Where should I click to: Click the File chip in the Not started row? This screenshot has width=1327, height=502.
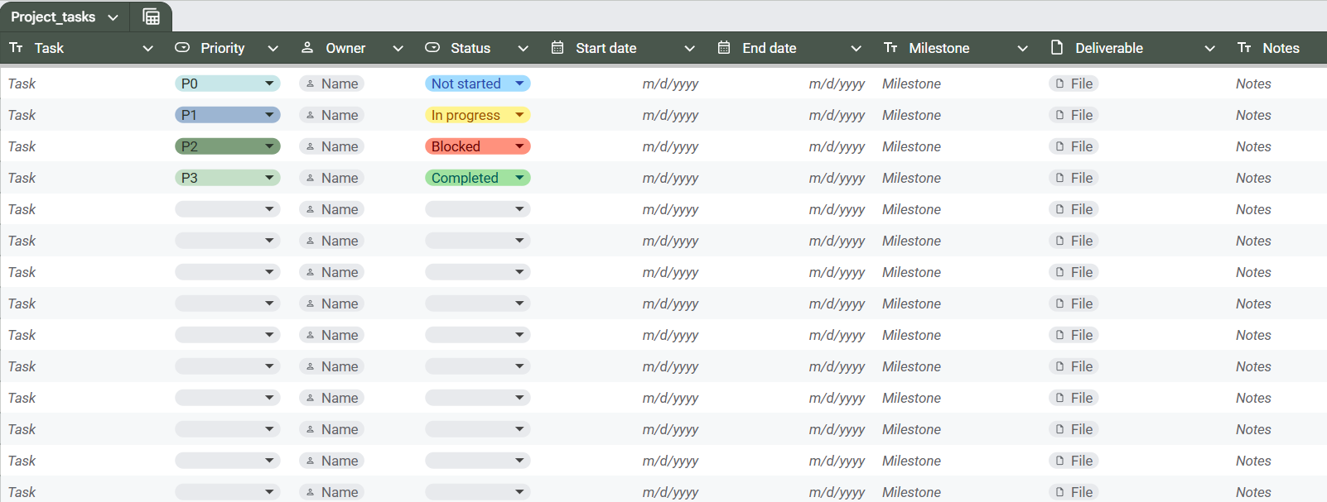[1074, 84]
